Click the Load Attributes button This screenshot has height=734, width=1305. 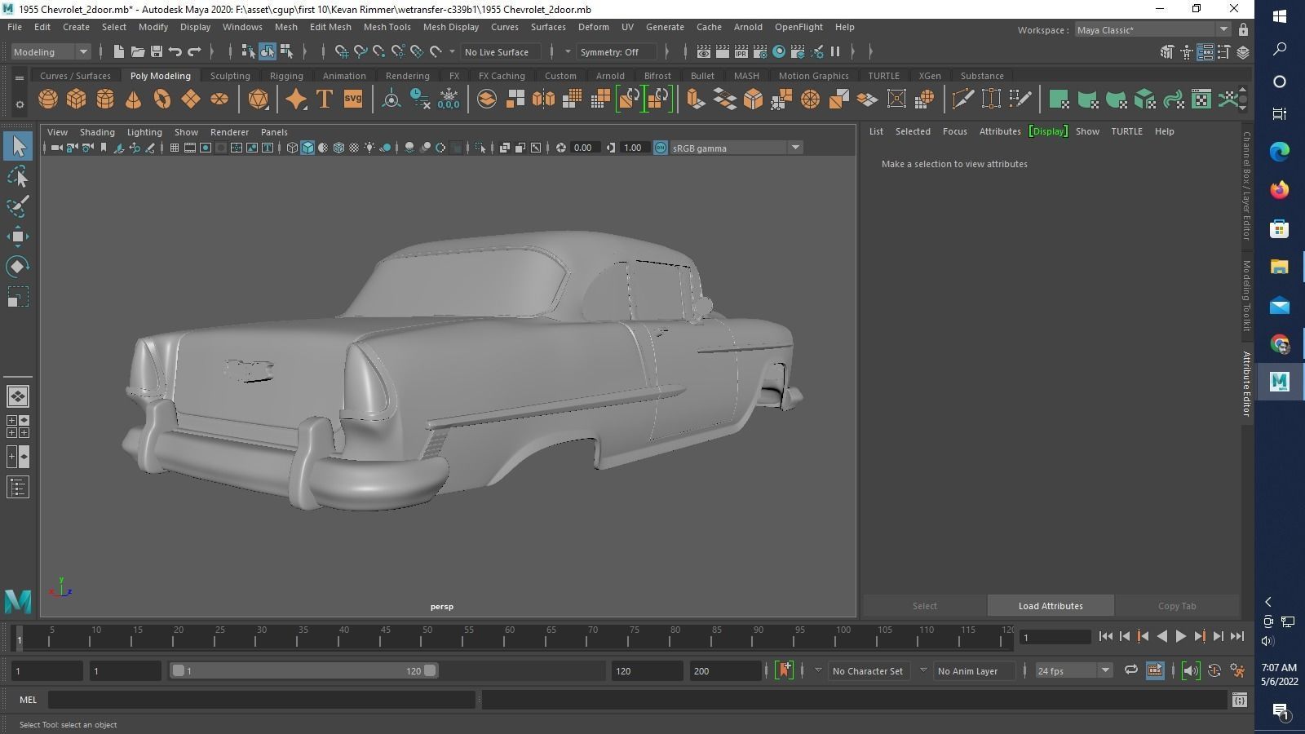pos(1051,605)
